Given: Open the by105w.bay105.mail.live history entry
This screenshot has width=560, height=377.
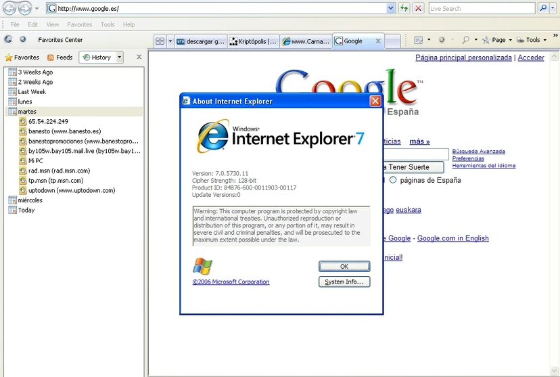Looking at the screenshot, I should pos(80,151).
